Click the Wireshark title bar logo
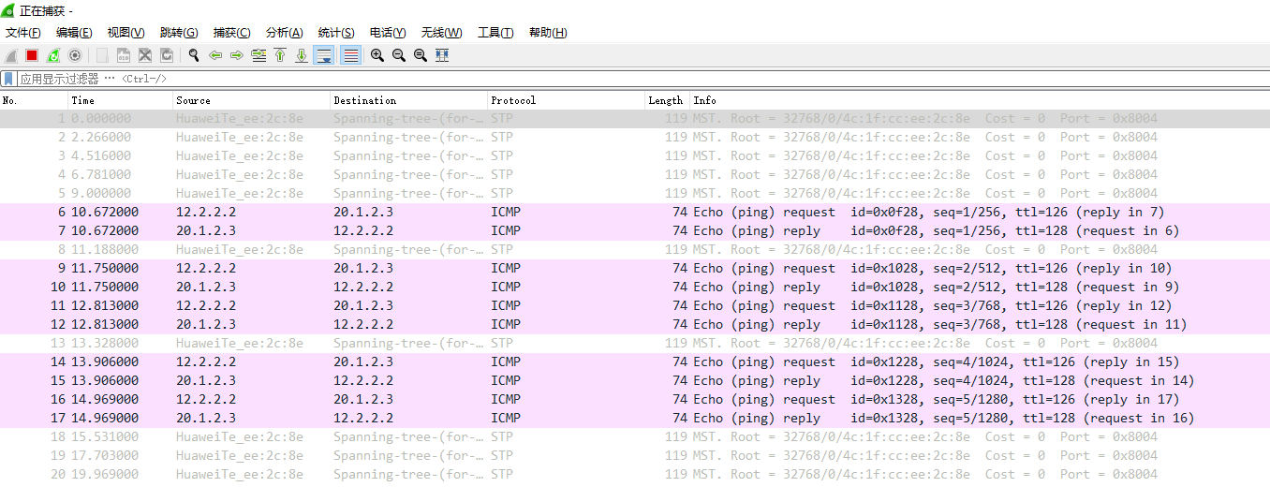The width and height of the screenshot is (1270, 487). coord(8,10)
